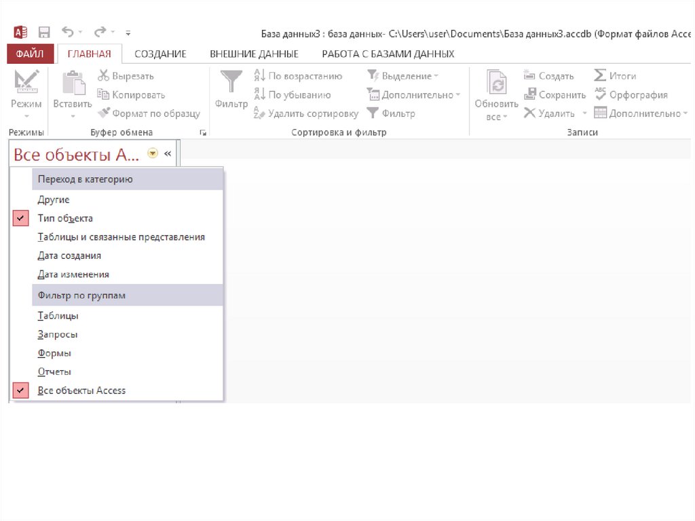The height and width of the screenshot is (521, 695).
Task: Collapse navigation pane with double chevron
Action: pos(168,154)
